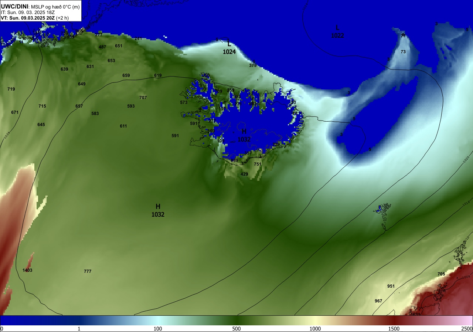Click the 649 height value
The height and width of the screenshot is (332, 473).
[x=82, y=84]
